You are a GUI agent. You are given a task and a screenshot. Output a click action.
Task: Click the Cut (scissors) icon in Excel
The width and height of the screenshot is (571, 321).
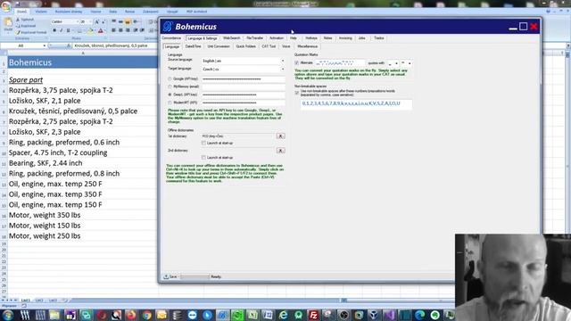(x=18, y=20)
